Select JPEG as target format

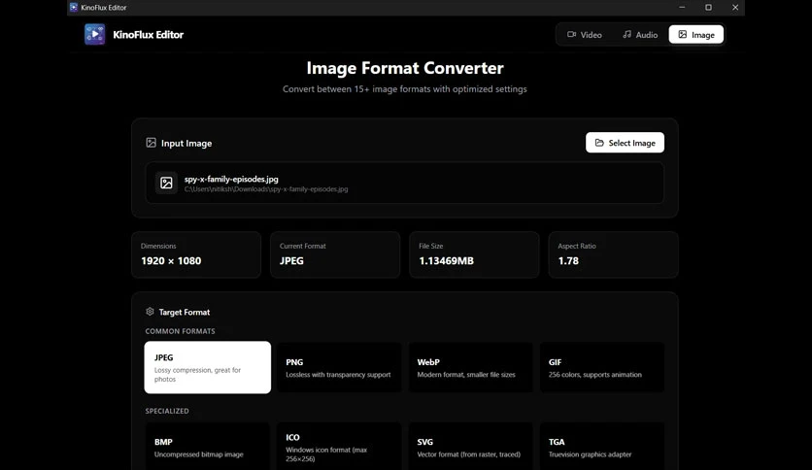point(208,367)
